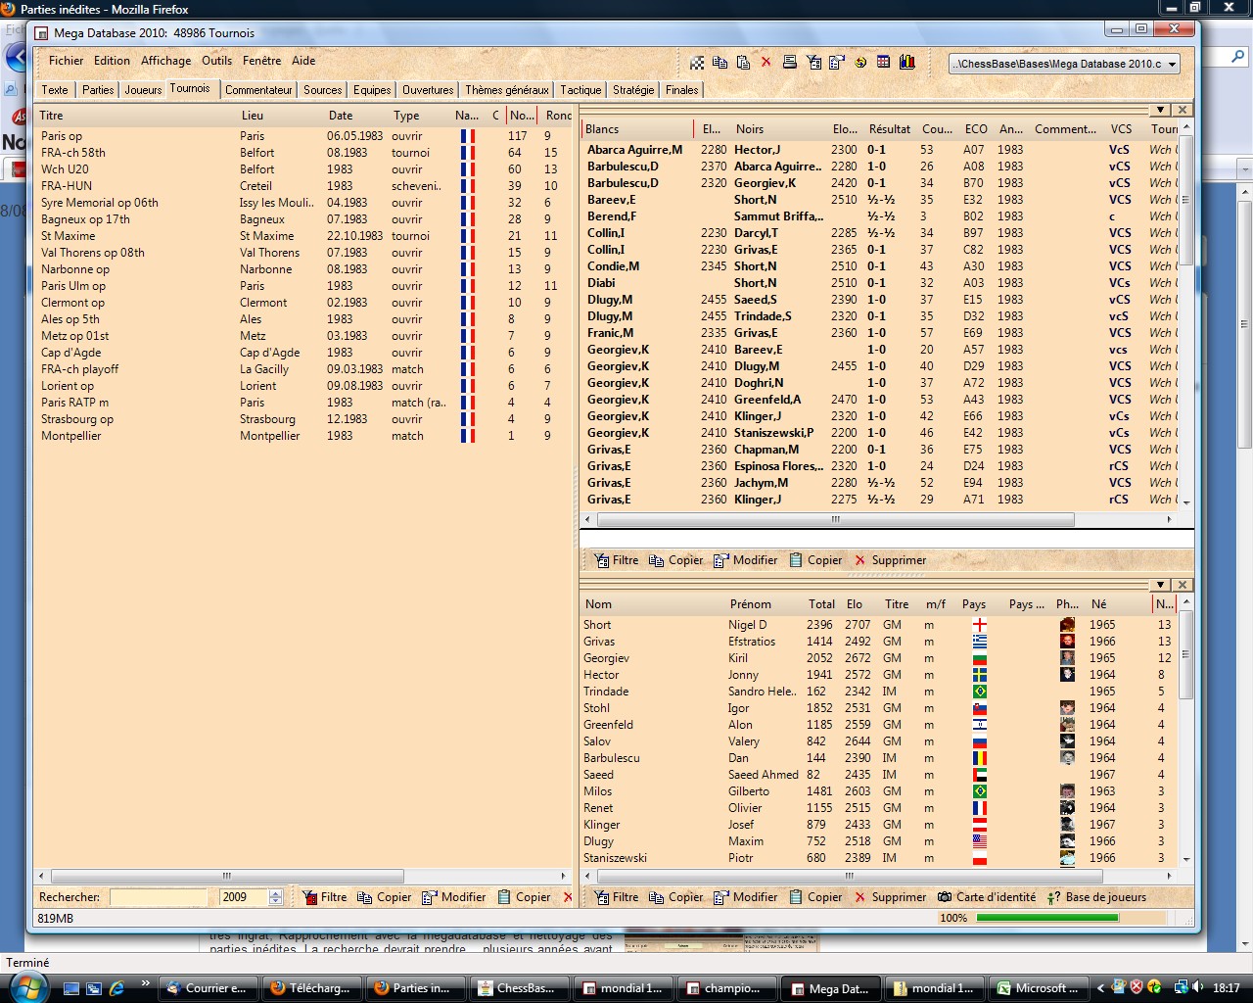Click Modifier in the tournament list bottom bar
Screen dimensions: 1253x1003
click(454, 897)
